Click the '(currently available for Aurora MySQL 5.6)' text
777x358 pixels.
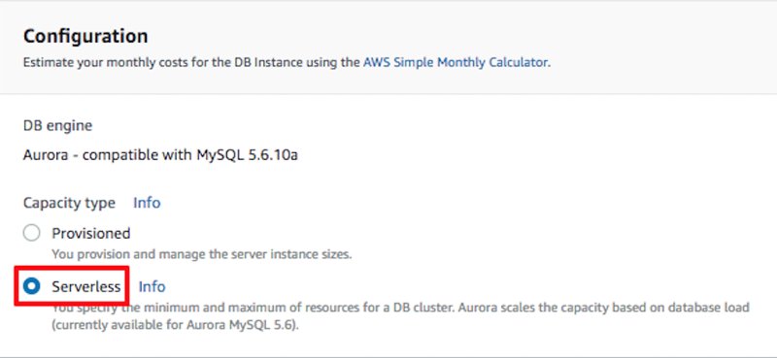176,326
